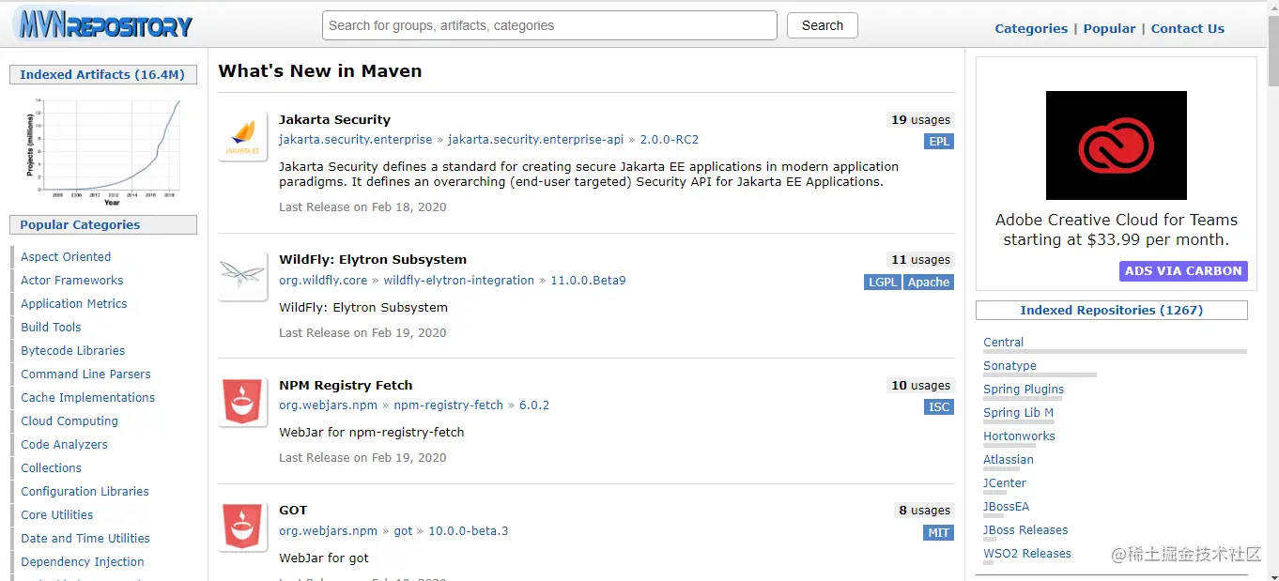Select the Configuration Libraries category

85,491
